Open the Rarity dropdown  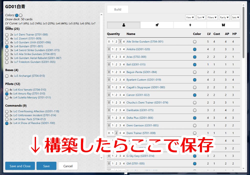pos(224,17)
